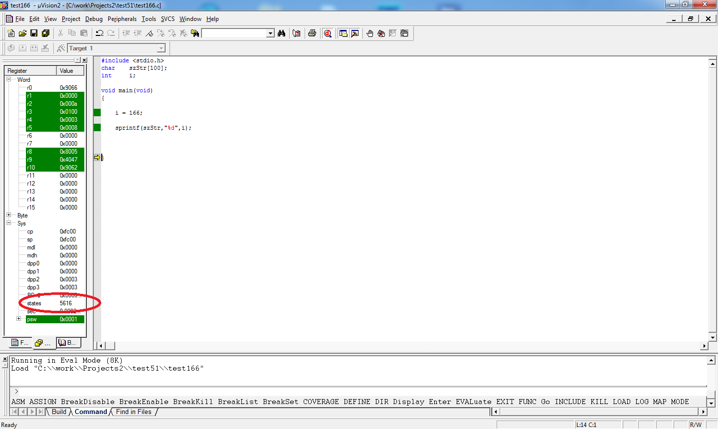Click the yellow current-line arrow marker
Screen dimensions: 718x429
tap(97, 158)
